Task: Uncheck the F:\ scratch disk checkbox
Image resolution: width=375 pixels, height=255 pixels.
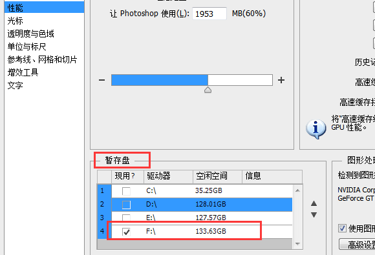Action: (126, 232)
